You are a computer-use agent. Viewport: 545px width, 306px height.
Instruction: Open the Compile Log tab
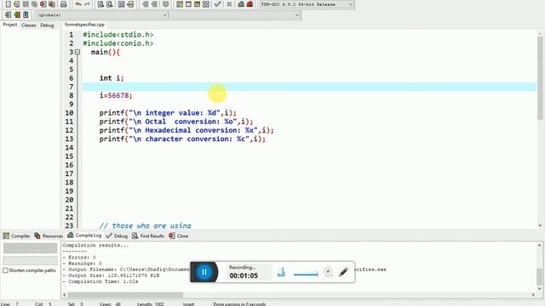(84, 235)
